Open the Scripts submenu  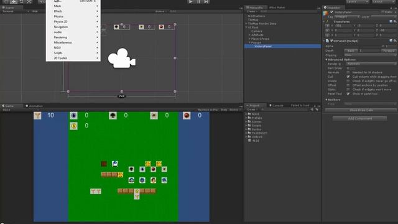click(x=73, y=53)
